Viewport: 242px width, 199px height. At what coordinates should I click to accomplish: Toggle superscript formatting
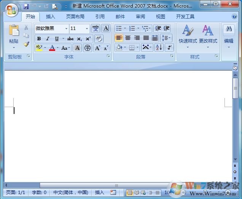[88, 39]
